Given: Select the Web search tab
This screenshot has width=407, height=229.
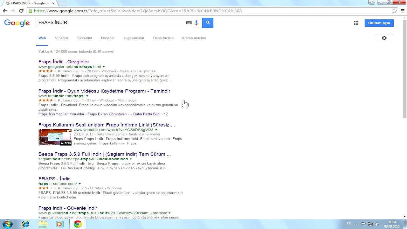Looking at the screenshot, I should pos(42,38).
